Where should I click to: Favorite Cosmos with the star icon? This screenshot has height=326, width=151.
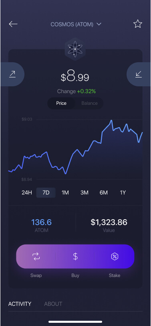click(137, 24)
